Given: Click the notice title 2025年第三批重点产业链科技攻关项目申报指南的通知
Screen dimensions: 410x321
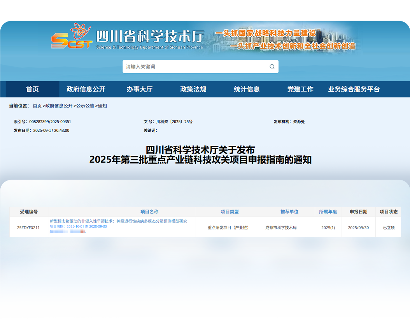Looking at the screenshot, I should coord(201,159).
